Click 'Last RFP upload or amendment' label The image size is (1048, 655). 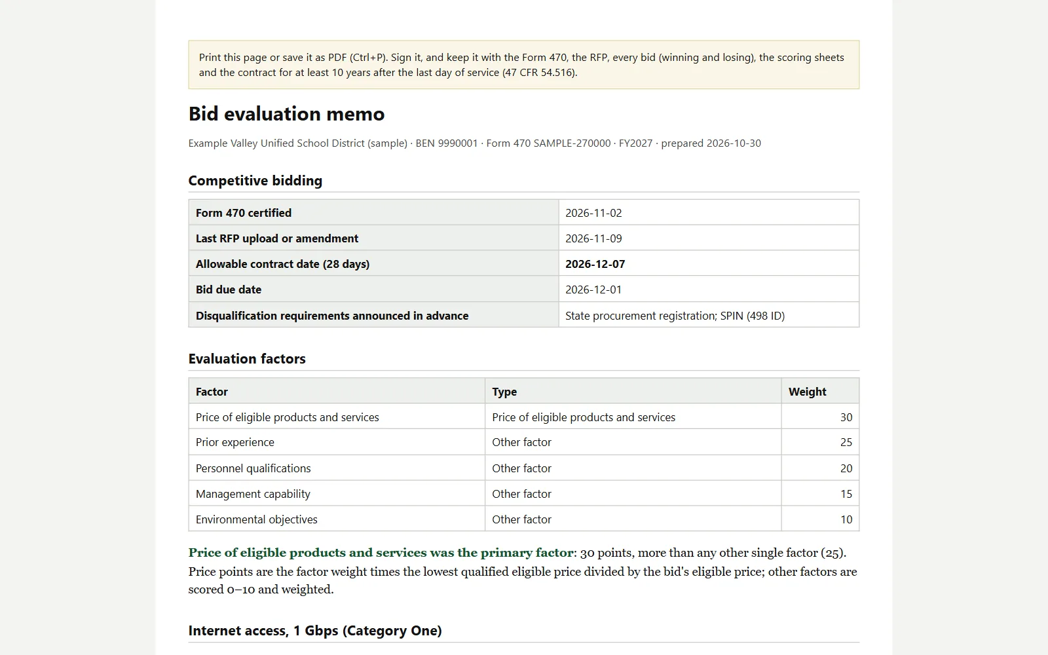(x=277, y=238)
